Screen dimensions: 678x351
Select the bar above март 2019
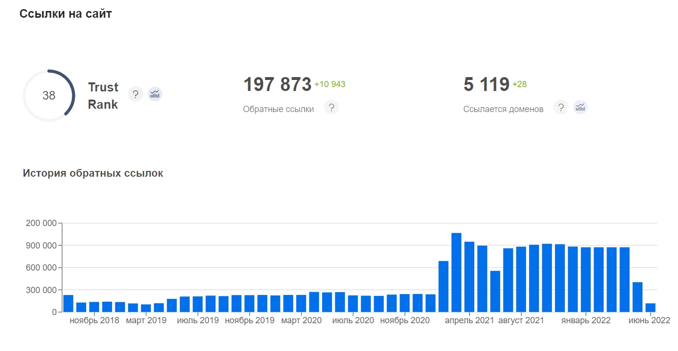tap(146, 308)
